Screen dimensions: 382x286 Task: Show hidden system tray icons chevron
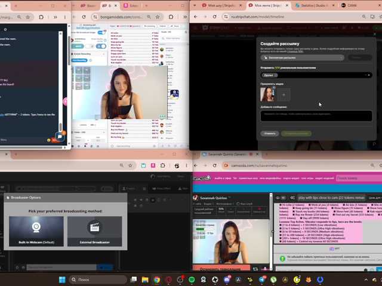click(x=366, y=279)
